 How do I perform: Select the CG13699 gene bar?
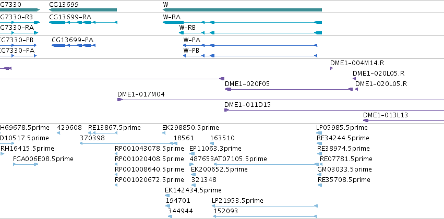pos(83,10)
